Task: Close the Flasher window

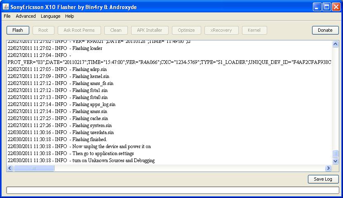Action: tap(336, 7)
